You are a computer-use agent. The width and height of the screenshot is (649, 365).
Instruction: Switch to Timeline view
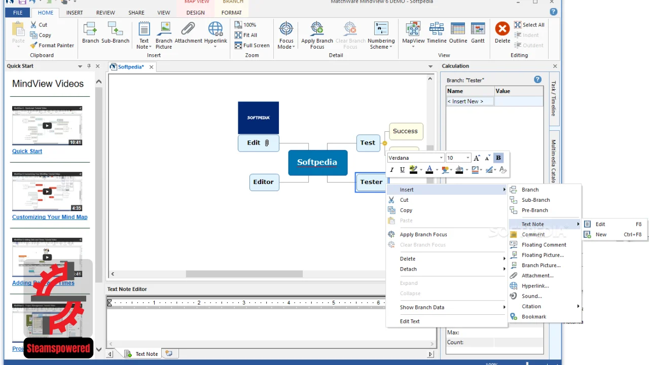pos(437,32)
